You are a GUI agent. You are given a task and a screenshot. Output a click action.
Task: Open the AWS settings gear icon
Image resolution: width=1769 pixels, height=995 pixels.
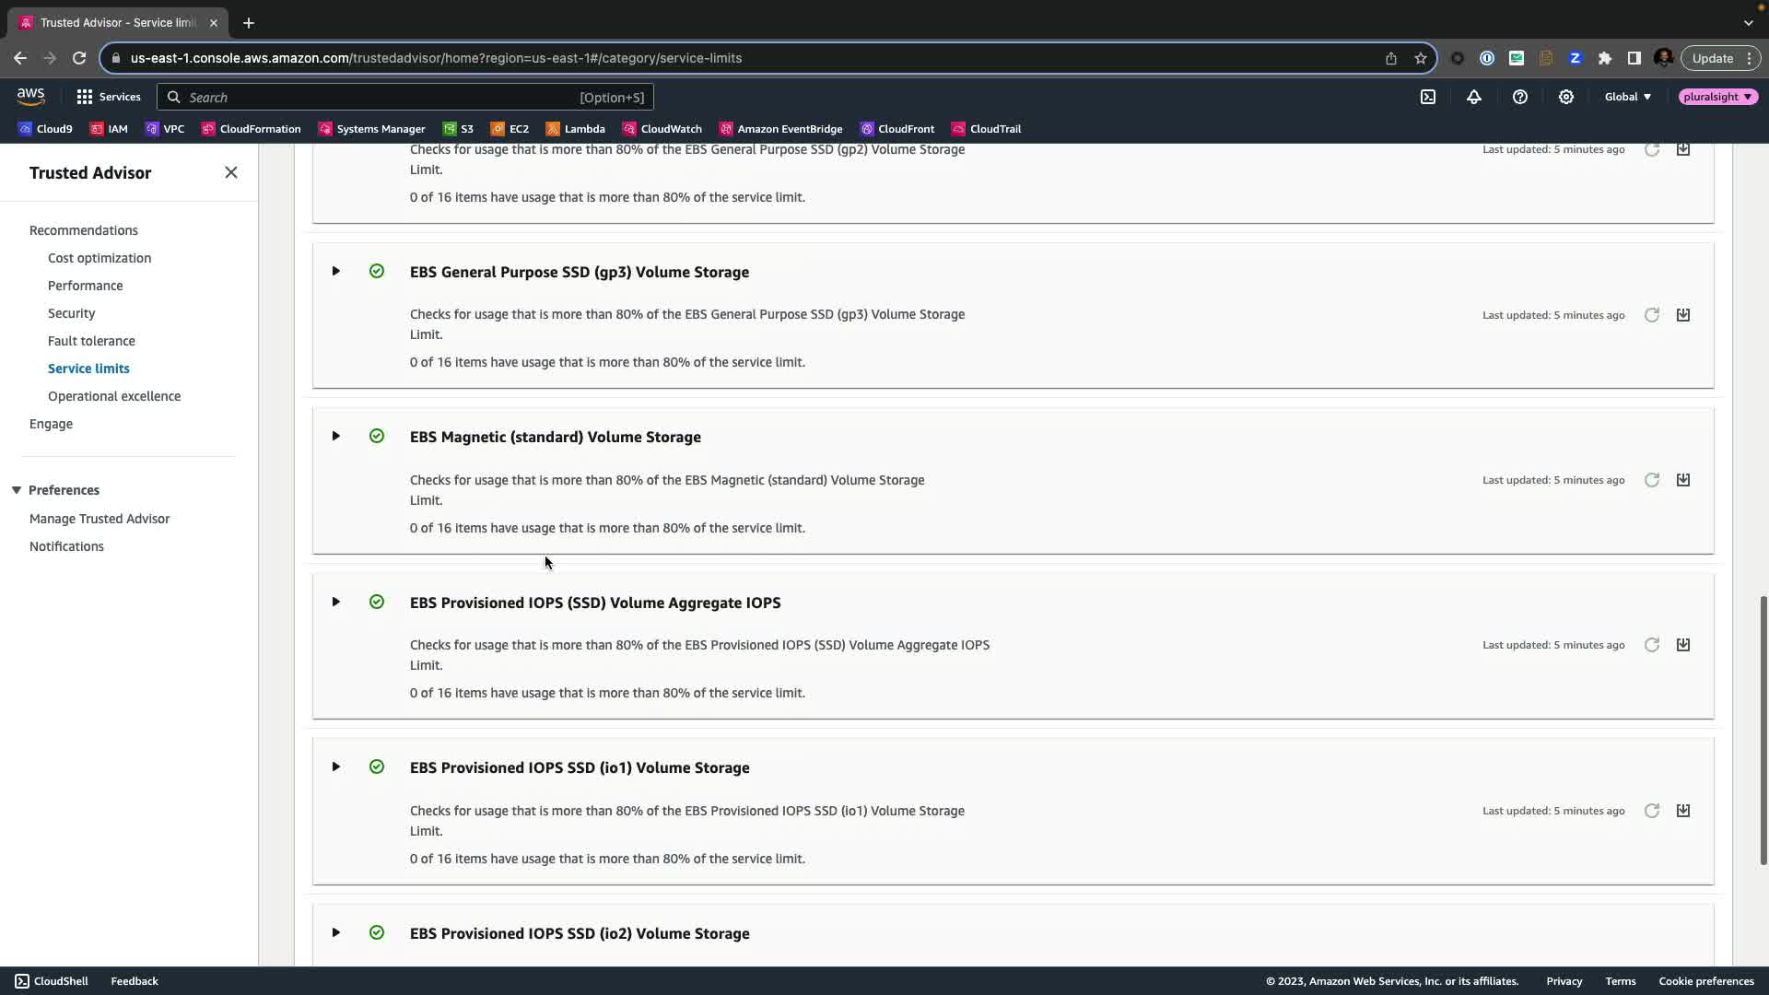pyautogui.click(x=1566, y=97)
